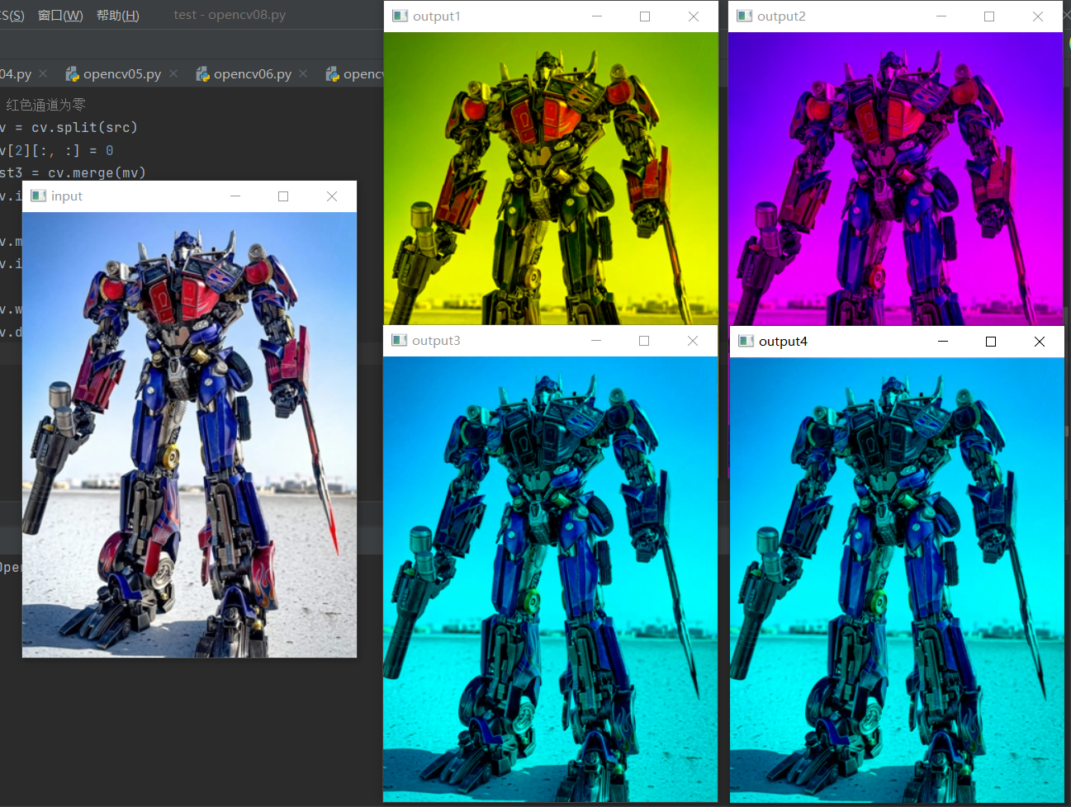Image resolution: width=1071 pixels, height=807 pixels.
Task: Click the Python file icon on opencv06.py tab
Action: [202, 74]
